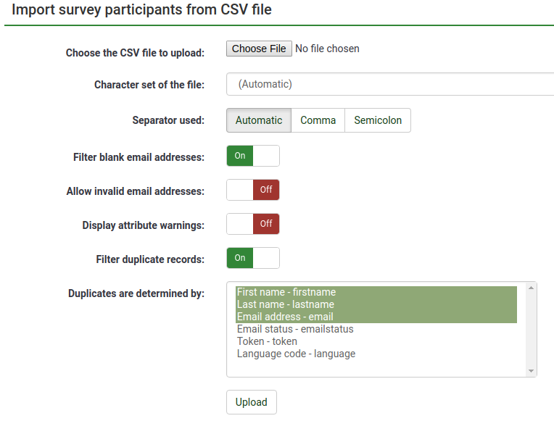The image size is (554, 421).
Task: Click the Choose File button
Action: tap(260, 49)
